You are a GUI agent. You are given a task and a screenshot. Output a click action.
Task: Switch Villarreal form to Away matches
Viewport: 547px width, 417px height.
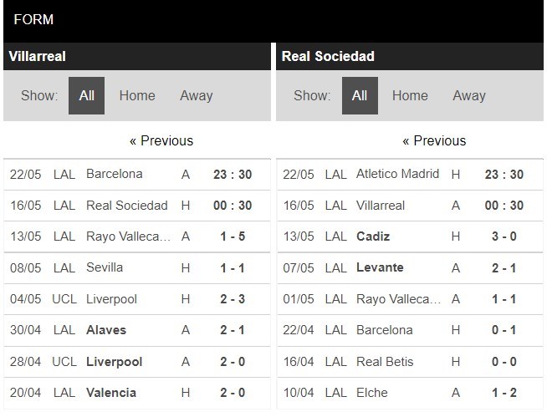click(x=196, y=95)
